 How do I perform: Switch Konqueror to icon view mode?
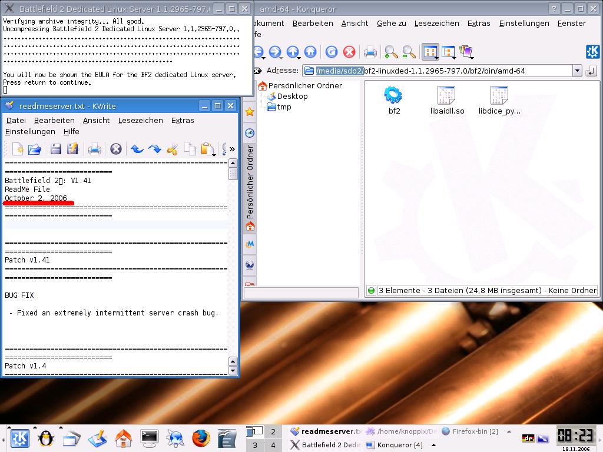click(x=430, y=52)
